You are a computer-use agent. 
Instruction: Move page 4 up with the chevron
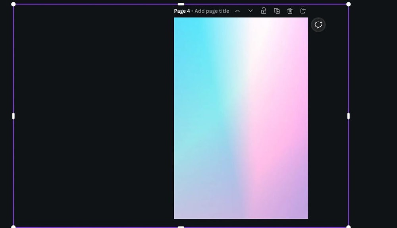click(237, 11)
